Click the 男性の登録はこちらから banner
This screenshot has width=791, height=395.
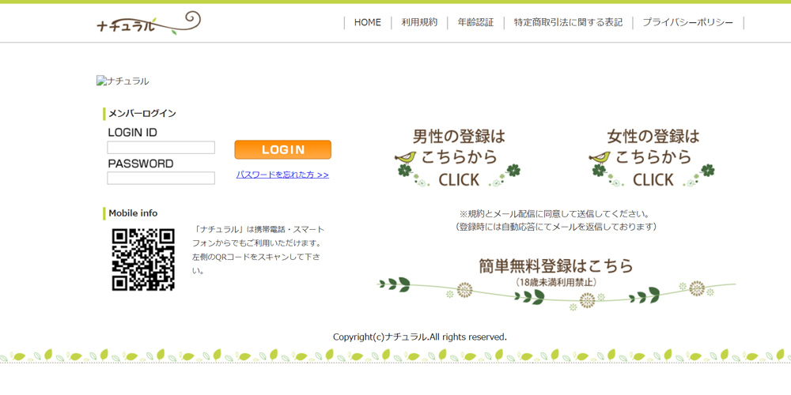[459, 157]
